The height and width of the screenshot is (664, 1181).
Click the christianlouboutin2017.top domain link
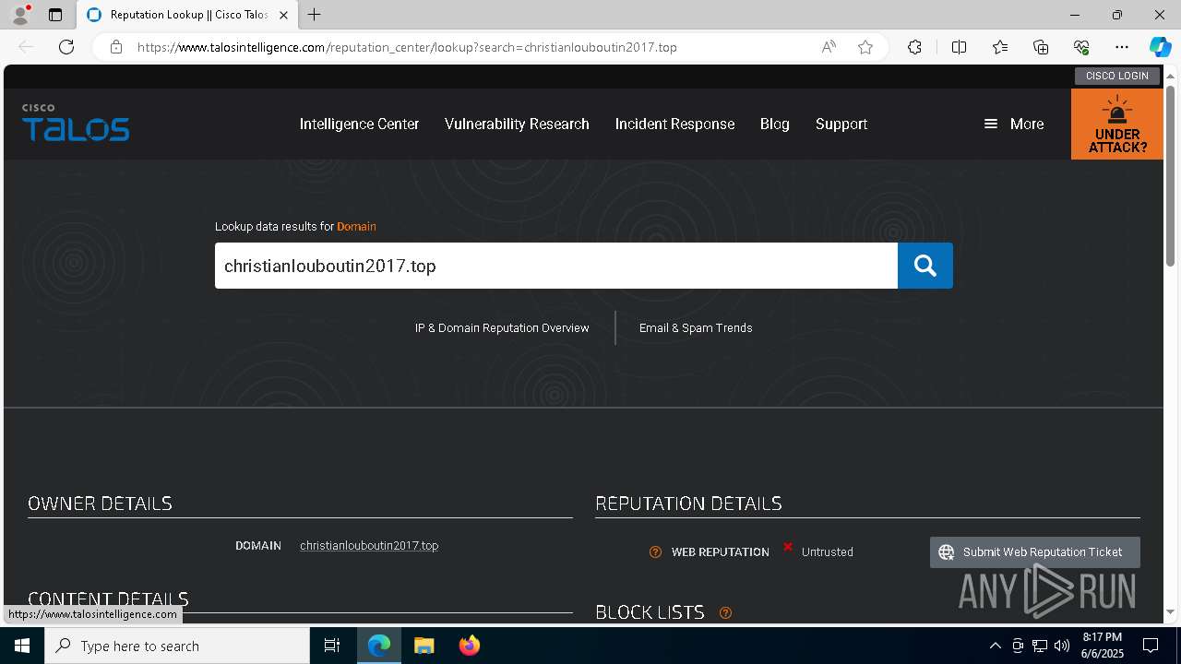click(369, 546)
